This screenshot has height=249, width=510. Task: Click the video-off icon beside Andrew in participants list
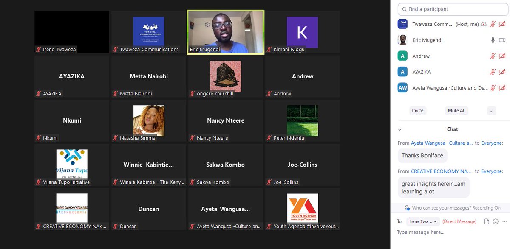click(502, 56)
